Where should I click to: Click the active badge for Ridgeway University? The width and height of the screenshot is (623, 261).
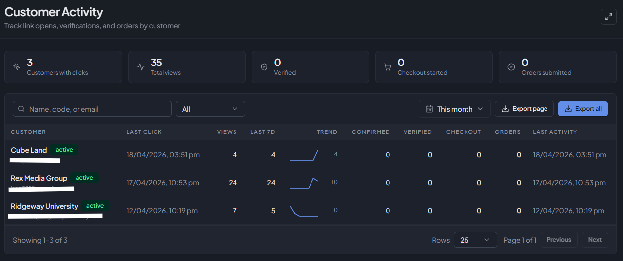[x=95, y=206]
